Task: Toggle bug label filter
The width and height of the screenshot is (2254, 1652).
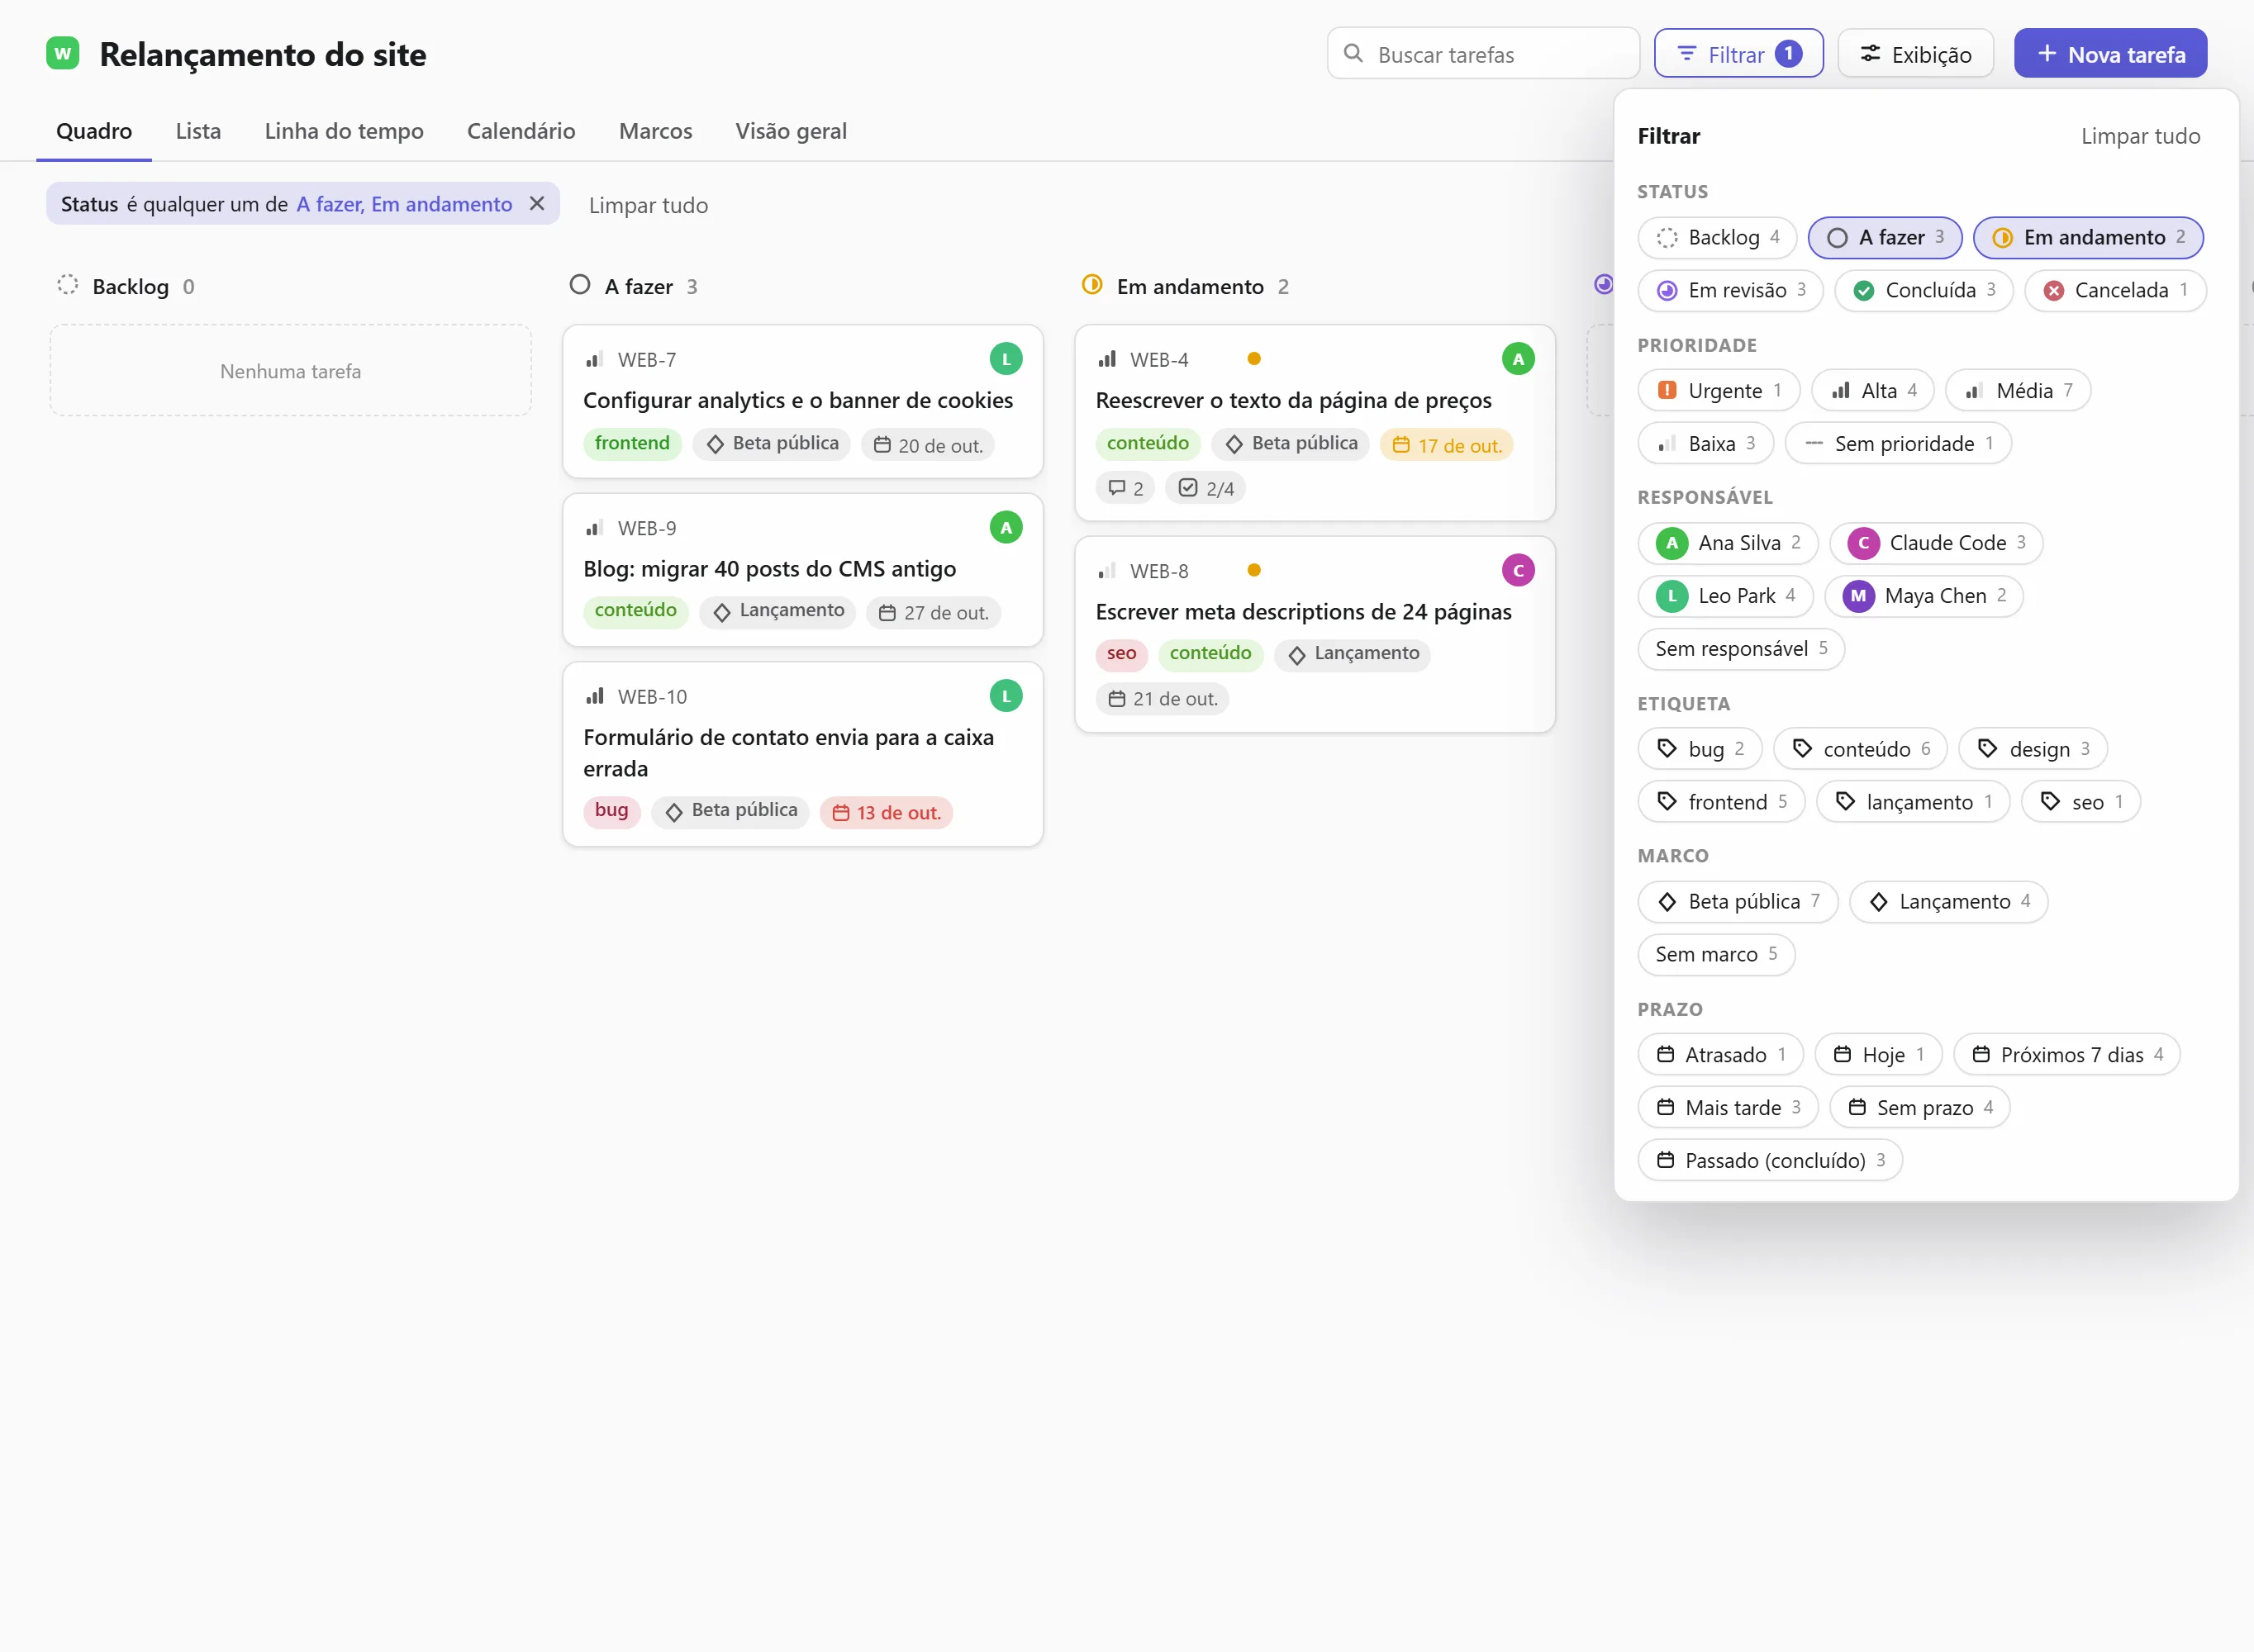Action: click(x=1699, y=749)
